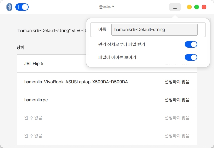Viewport: 214px width, 148px height.
Task: Click 설정하지 않음 status for hamonikrpc
Action: [177, 100]
